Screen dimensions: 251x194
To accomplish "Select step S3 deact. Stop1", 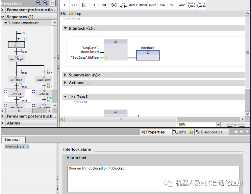I will (x=16, y=58).
